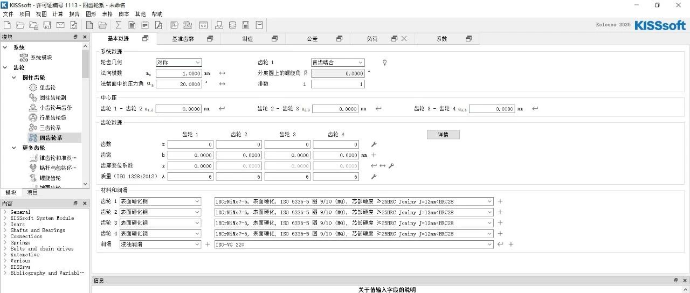Open the 齿轮 1 直齿啮合 dropdown
Image resolution: width=690 pixels, height=293 pixels.
coord(337,62)
